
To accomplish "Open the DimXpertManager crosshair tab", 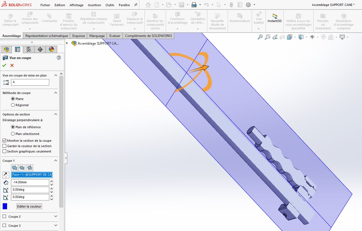I will 40,49.
